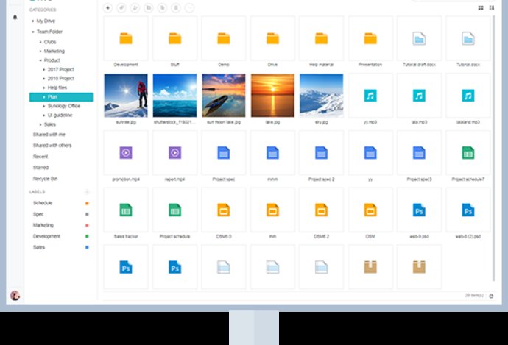
Task: Open Shared with me category
Action: click(48, 135)
